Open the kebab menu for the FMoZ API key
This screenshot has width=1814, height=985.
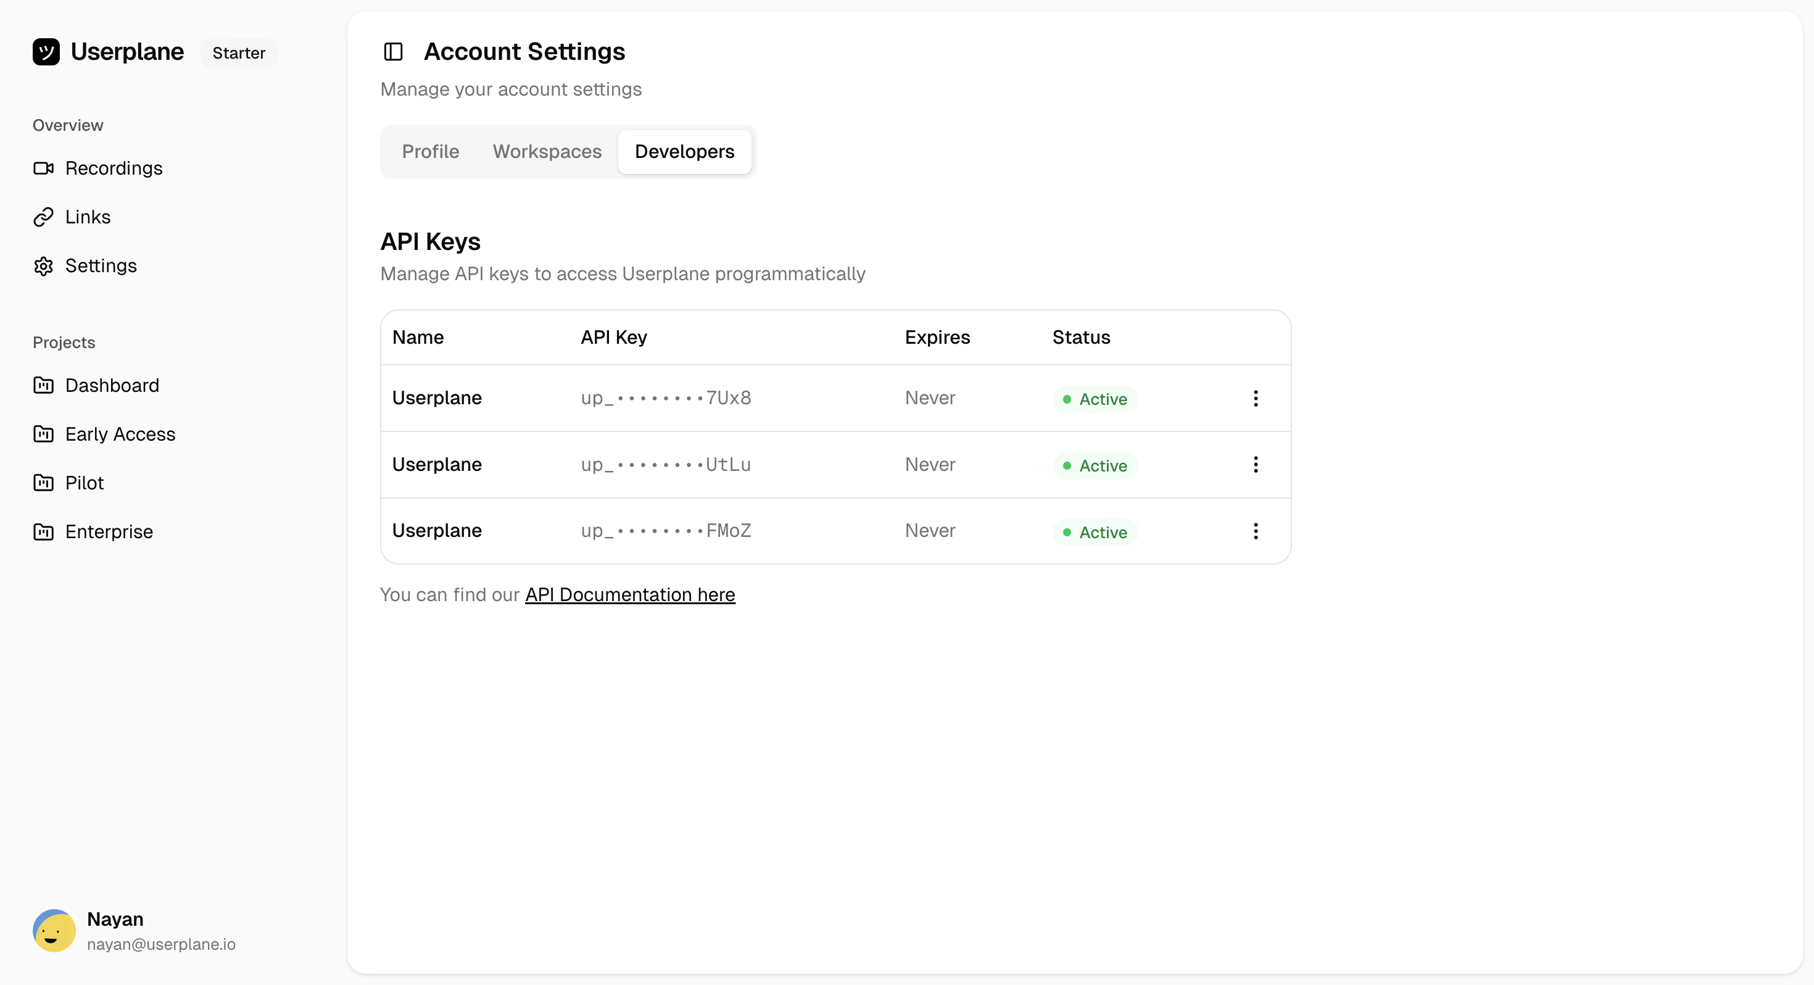1256,531
